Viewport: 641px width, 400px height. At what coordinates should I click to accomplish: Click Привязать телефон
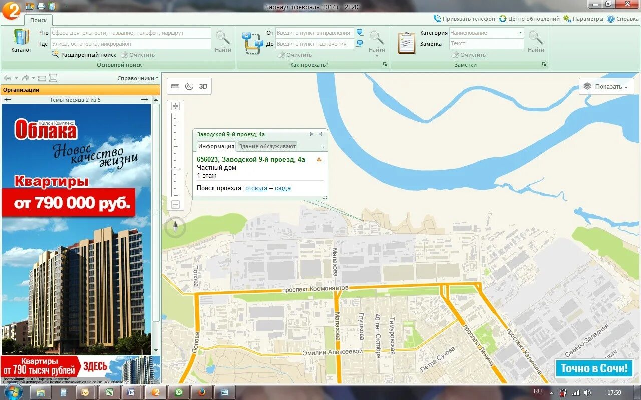[x=465, y=19]
